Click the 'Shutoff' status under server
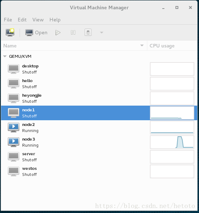Screen dimensions: 199x213 (30, 160)
